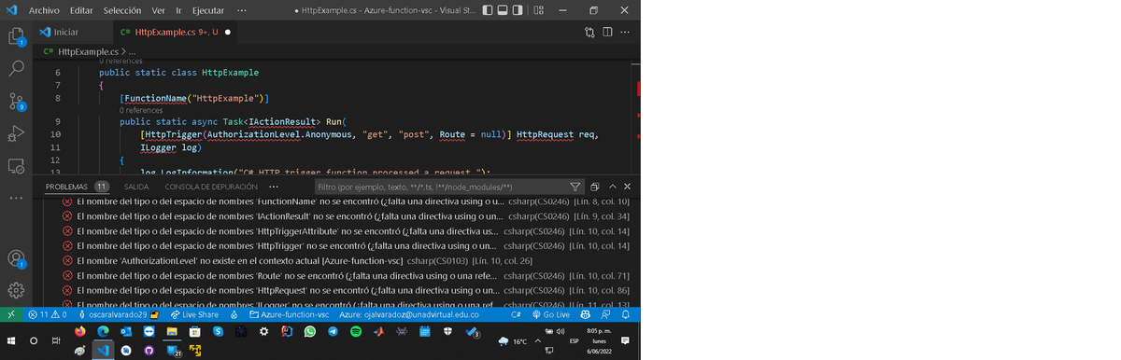Open the Accounts icon in activity bar

[16, 258]
